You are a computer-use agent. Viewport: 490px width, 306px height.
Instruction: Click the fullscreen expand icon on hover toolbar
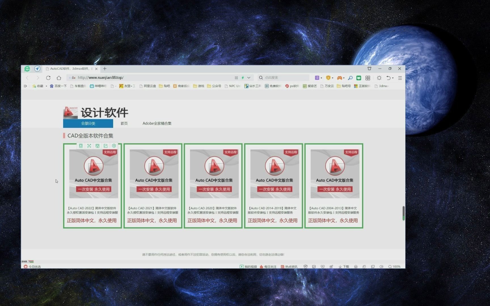pyautogui.click(x=89, y=146)
